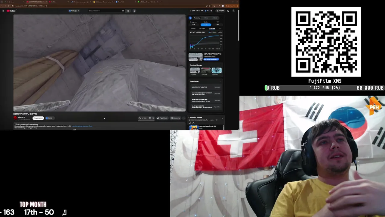Viewport: 385px width, 217px height.
Task: Click the МЕЛАНХОЛИЯ И ОДИНОЧЕСТВО title row
Action: 206,94
